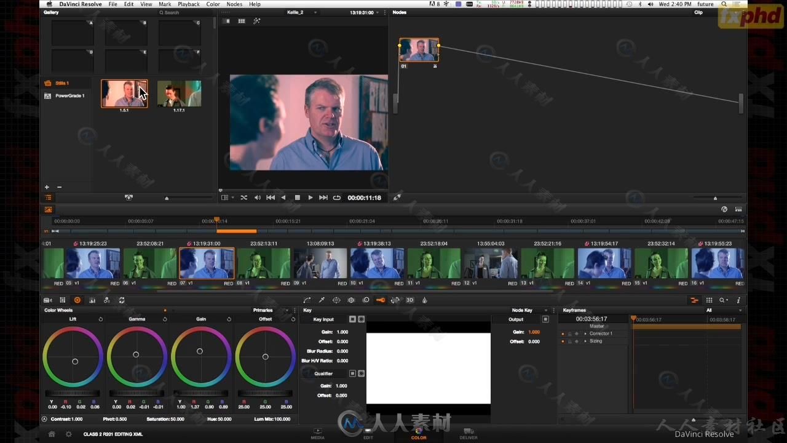Open the Info palette icon
787x443 pixels.
(738, 300)
